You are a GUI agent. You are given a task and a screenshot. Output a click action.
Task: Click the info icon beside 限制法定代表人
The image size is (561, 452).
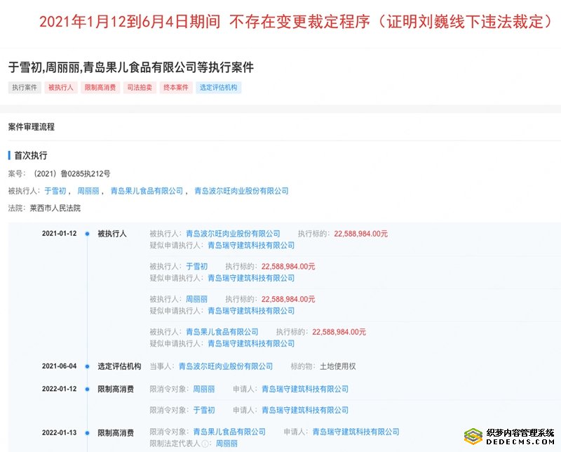pyautogui.click(x=205, y=444)
